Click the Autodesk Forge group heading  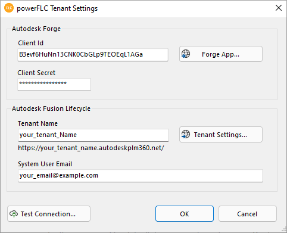(36, 29)
